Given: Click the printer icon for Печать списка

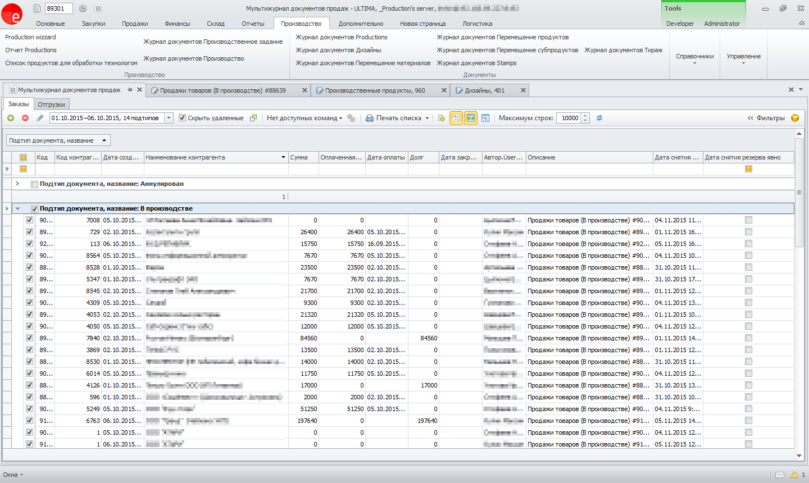Looking at the screenshot, I should 370,118.
